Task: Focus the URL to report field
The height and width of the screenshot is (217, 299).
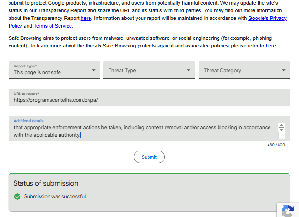Action: click(x=149, y=97)
